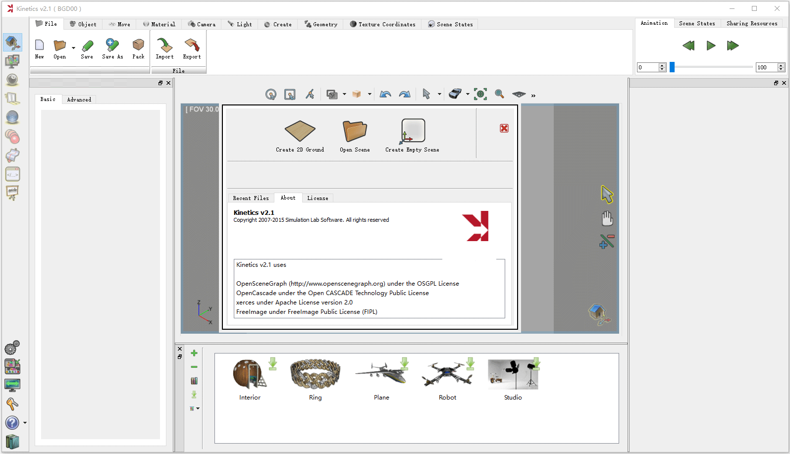This screenshot has width=790, height=454.
Task: Close the welcome dialog with red X
Action: coord(504,128)
